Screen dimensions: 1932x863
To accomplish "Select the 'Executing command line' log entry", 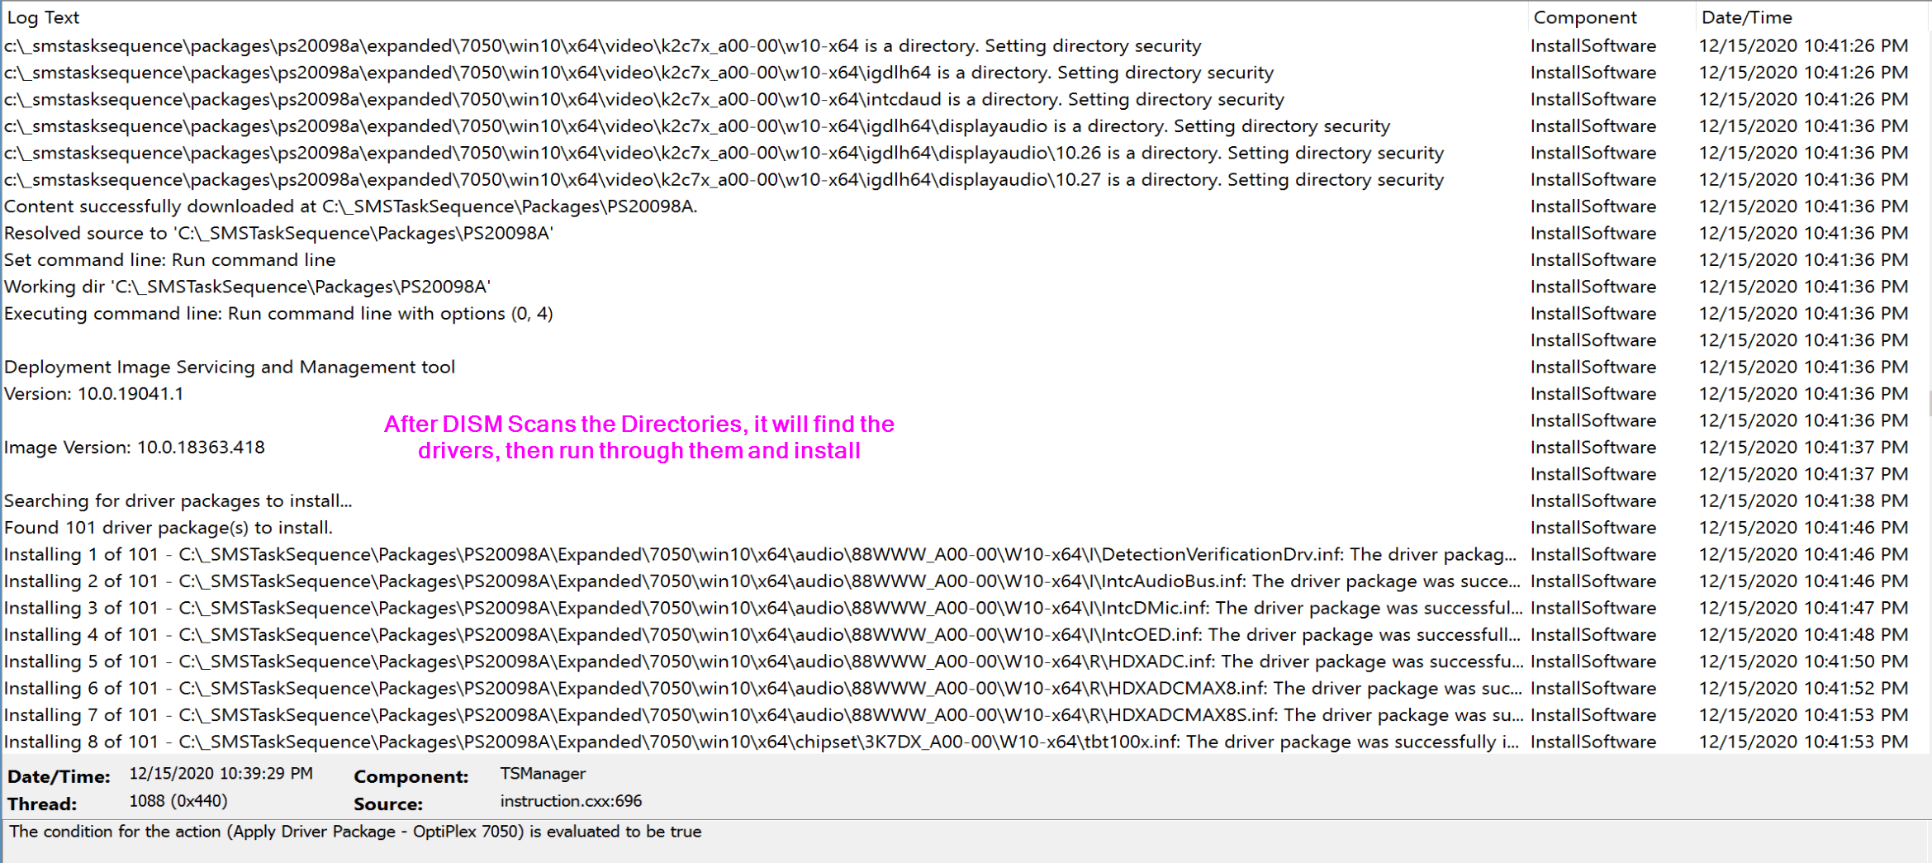I will (x=278, y=314).
